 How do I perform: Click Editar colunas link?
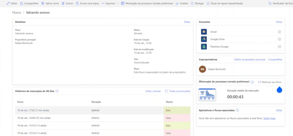pos(153,91)
